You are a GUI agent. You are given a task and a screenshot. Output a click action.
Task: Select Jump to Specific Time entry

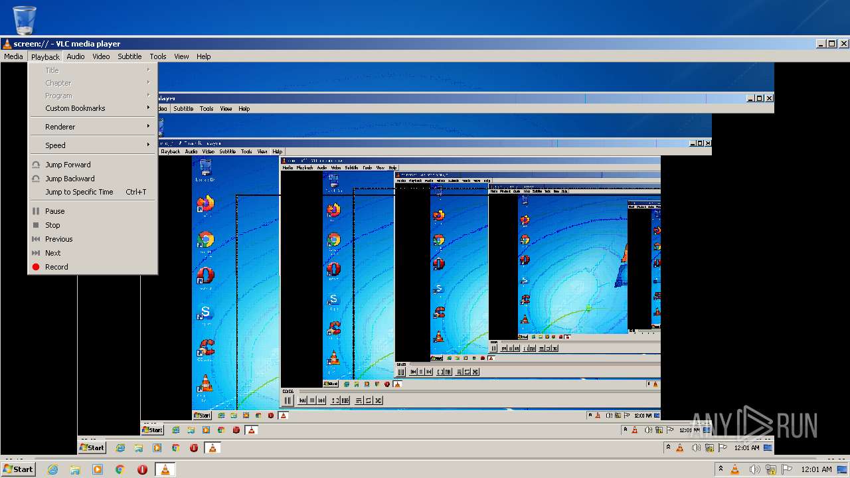coord(92,192)
